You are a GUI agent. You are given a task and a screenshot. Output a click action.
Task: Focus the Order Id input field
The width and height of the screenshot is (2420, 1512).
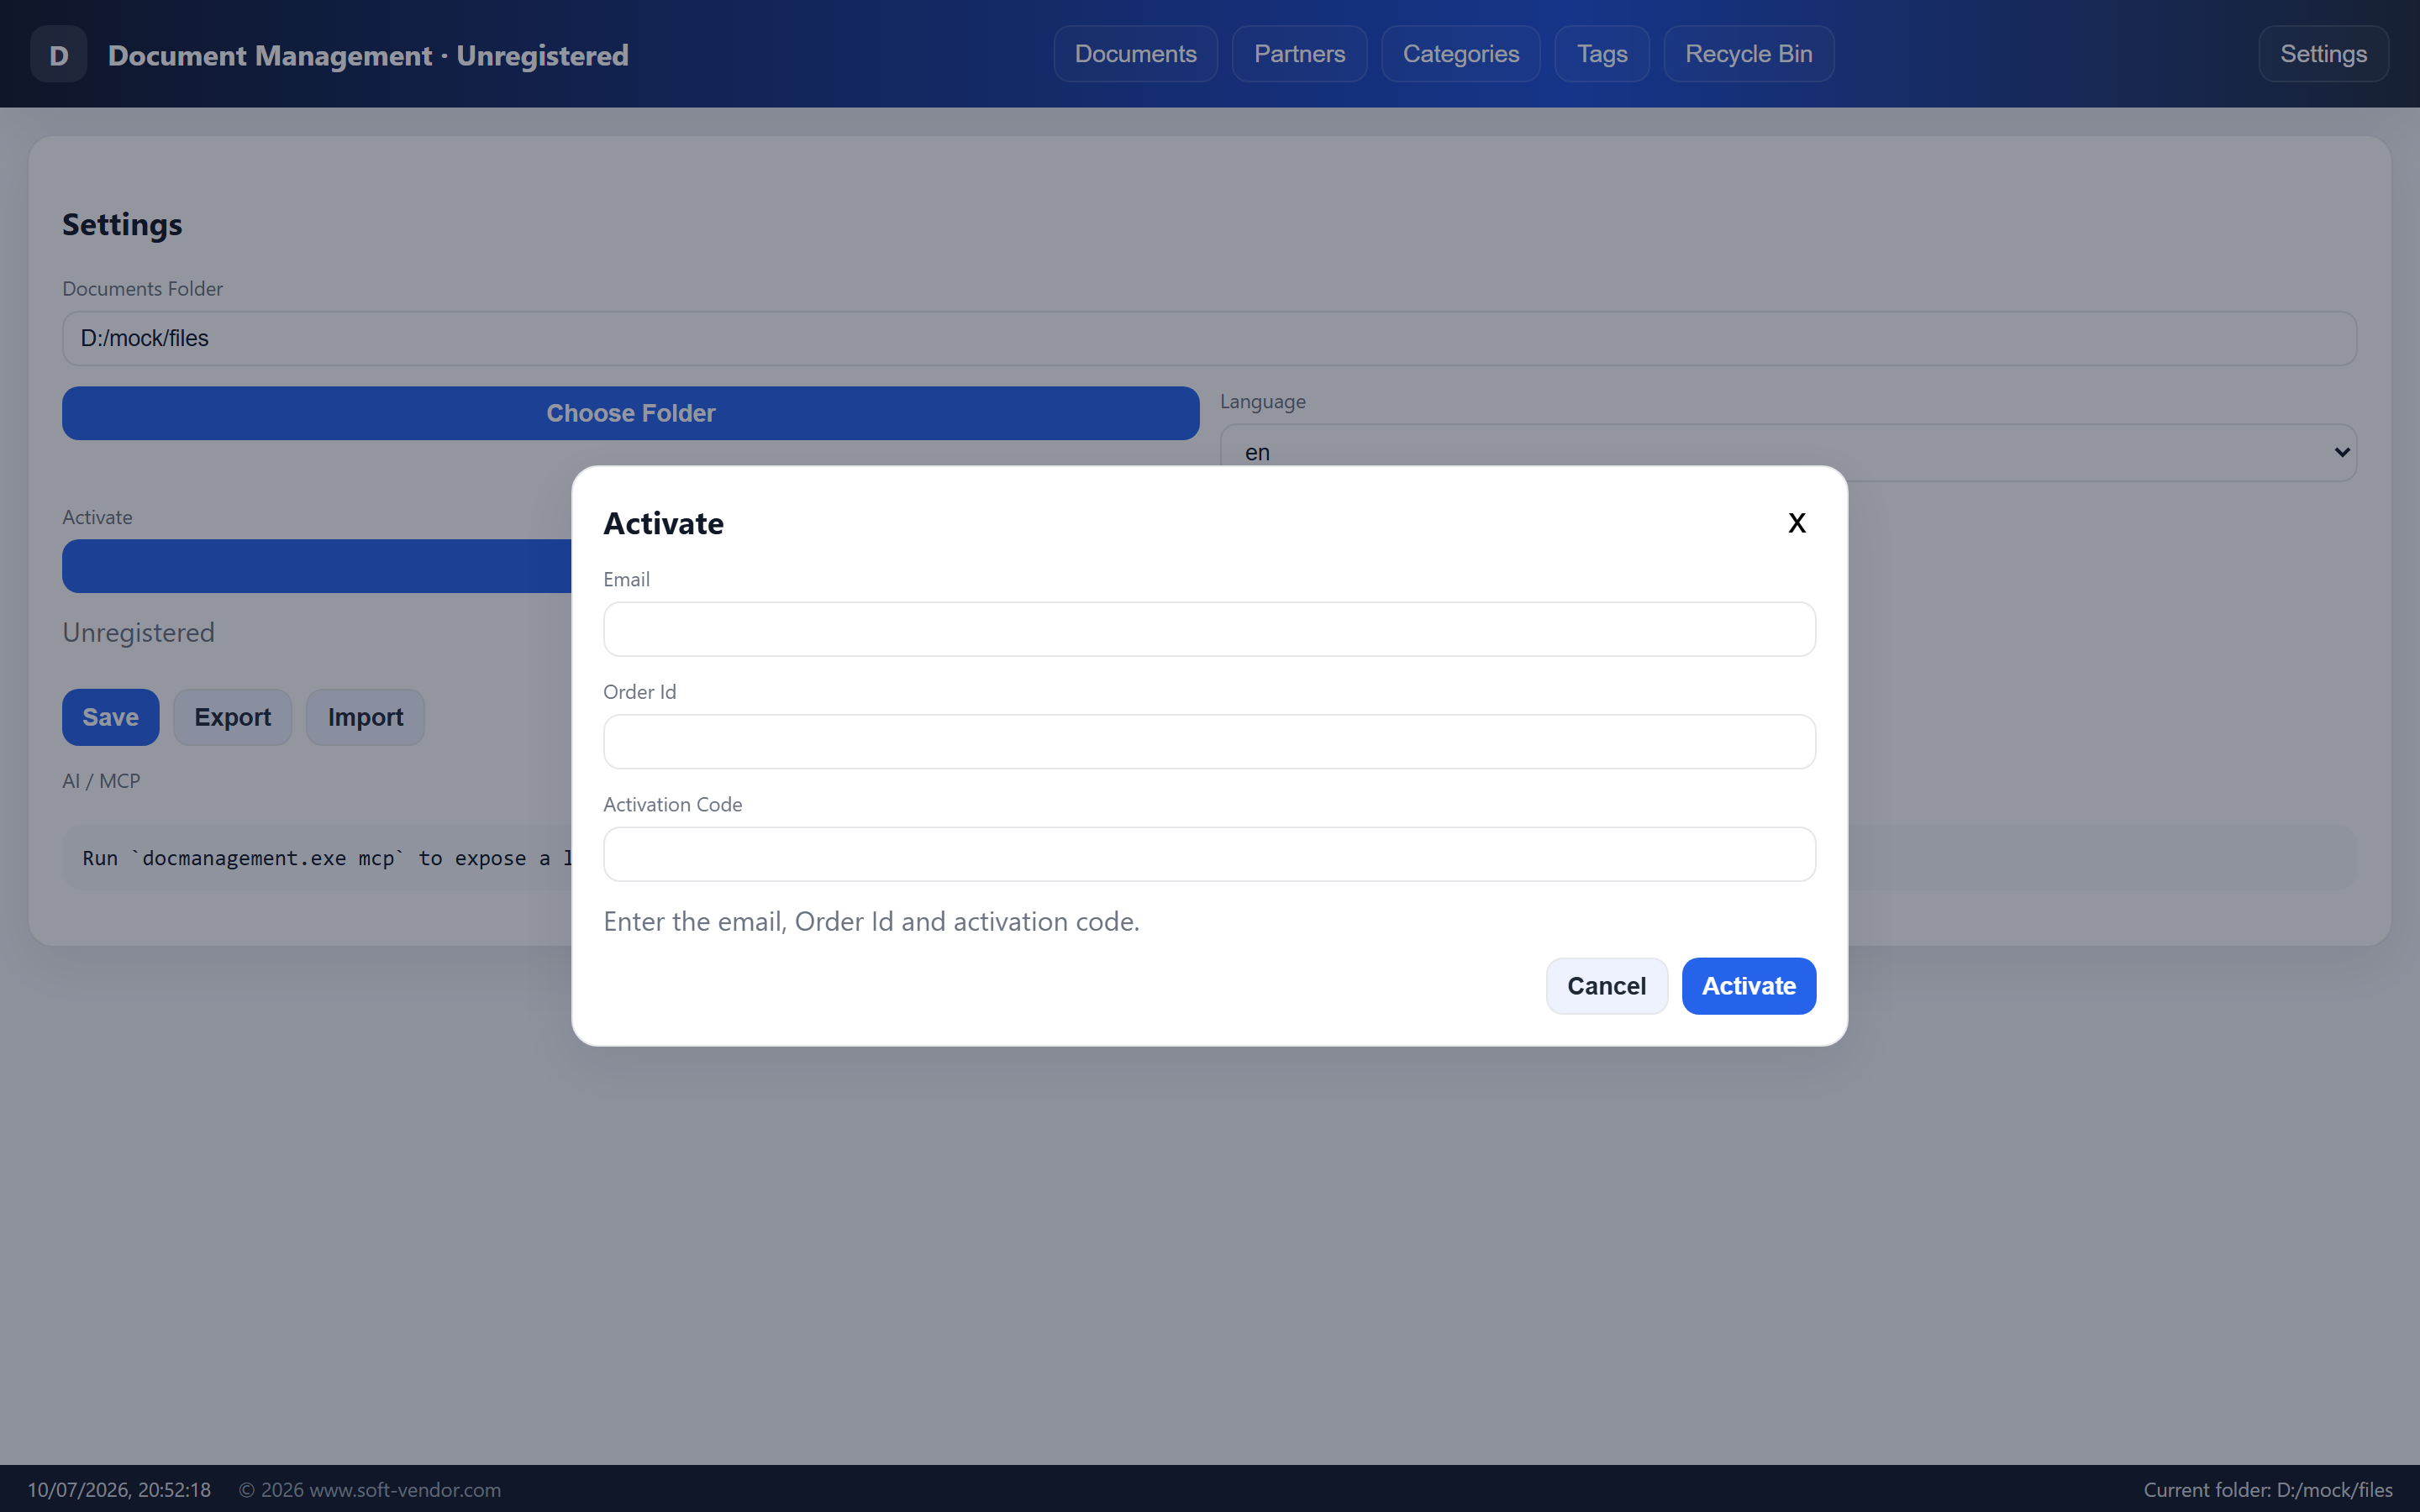tap(1209, 742)
